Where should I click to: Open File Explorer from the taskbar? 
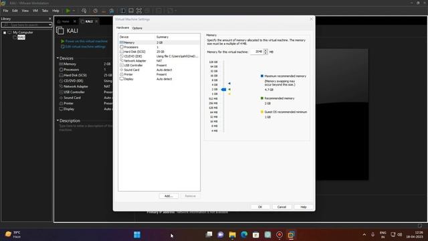[232, 235]
